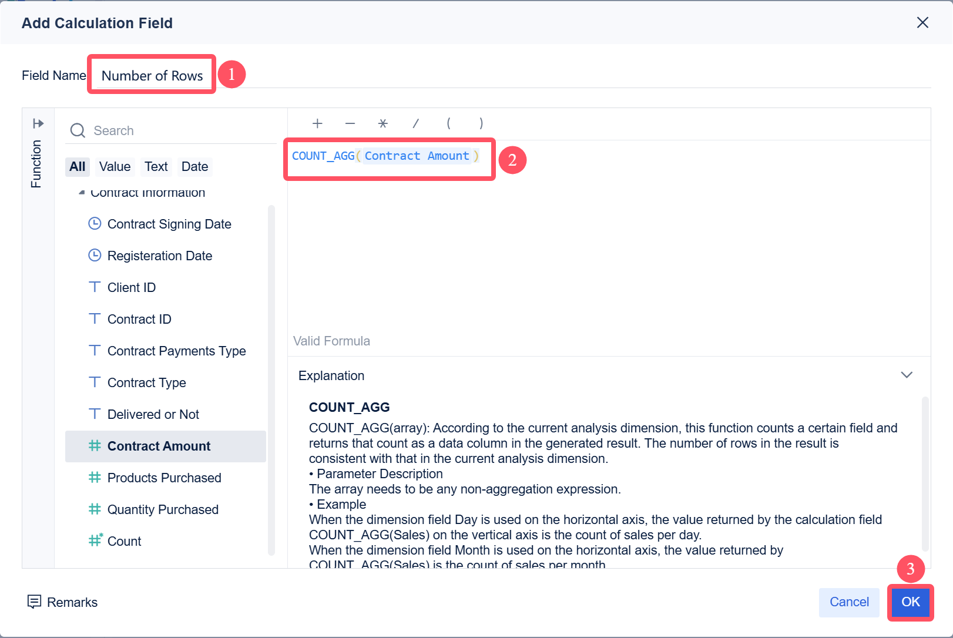Click the explanation panel scrollbar
The width and height of the screenshot is (953, 638).
[x=925, y=474]
